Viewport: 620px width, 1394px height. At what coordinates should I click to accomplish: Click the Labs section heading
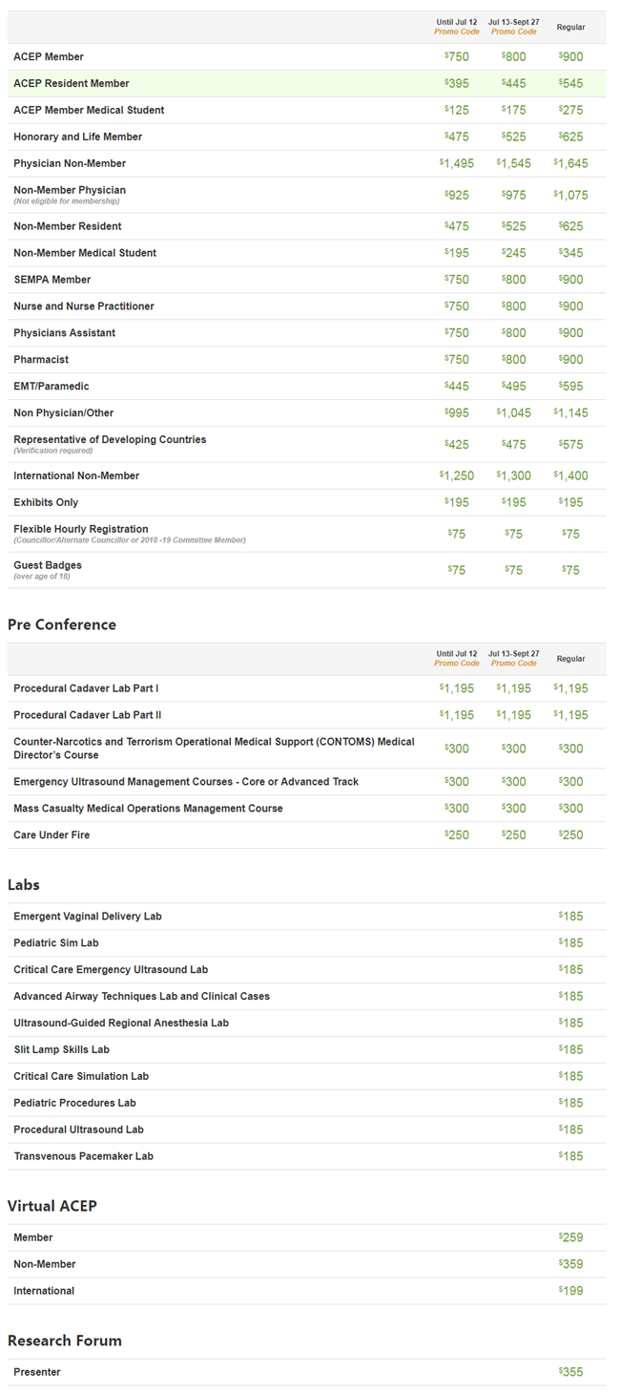[24, 885]
